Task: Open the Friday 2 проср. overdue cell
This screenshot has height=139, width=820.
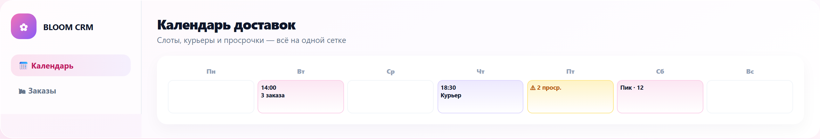Action: 570,97
